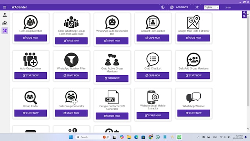Click the Auto Group Joiner icon
250x141 pixels.
pos(31,59)
